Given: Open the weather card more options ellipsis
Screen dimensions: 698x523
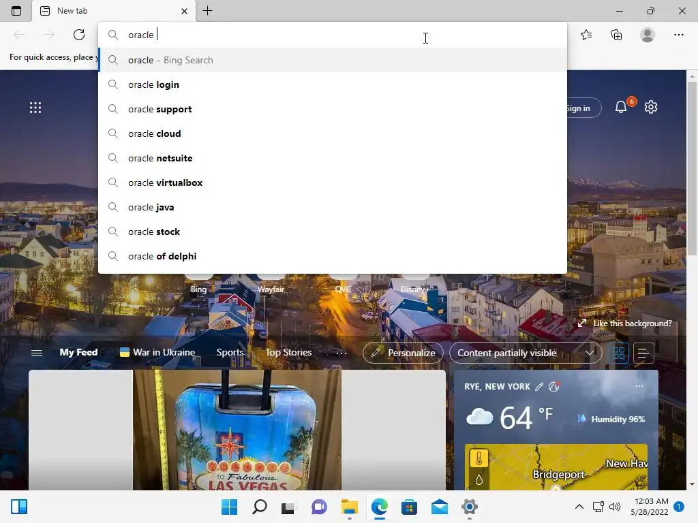Looking at the screenshot, I should (x=639, y=385).
